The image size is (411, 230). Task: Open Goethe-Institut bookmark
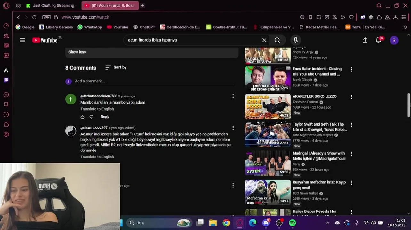tap(227, 27)
